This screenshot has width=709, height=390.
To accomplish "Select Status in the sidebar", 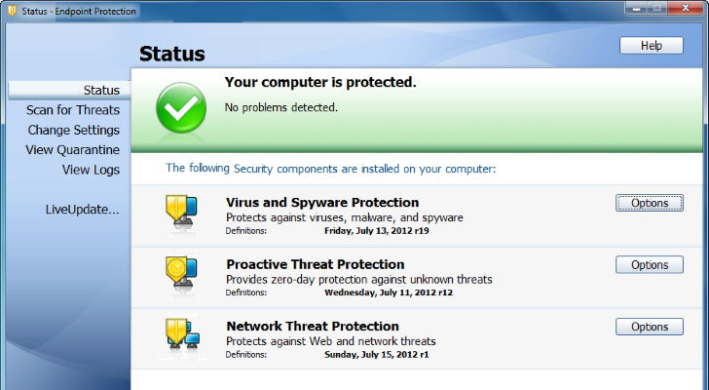I will [x=101, y=90].
